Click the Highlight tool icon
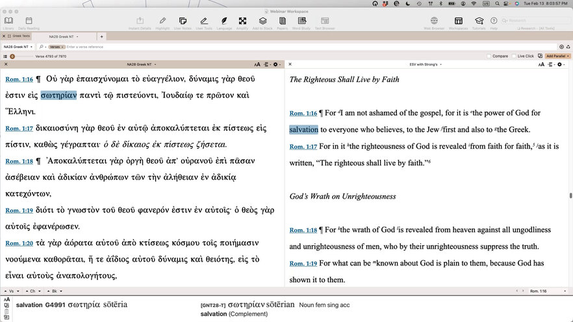Image resolution: width=573 pixels, height=322 pixels. [162, 21]
